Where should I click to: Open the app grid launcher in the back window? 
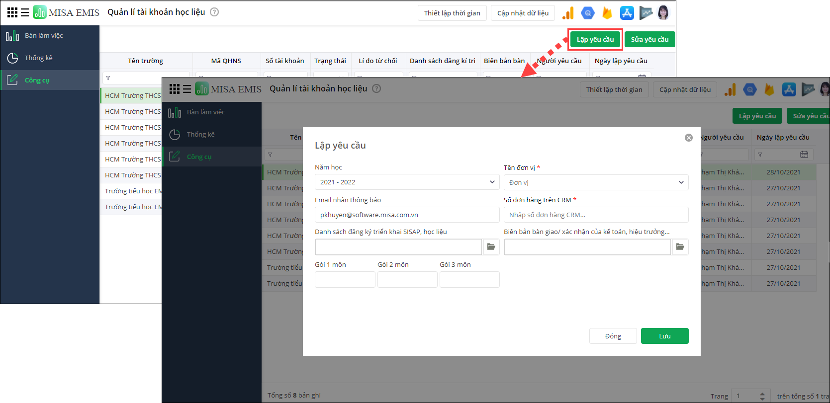(12, 12)
